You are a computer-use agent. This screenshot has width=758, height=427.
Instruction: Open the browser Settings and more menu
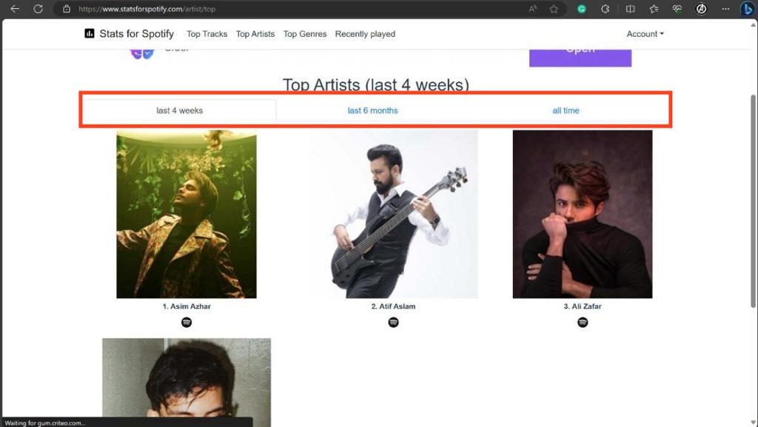pyautogui.click(x=725, y=9)
